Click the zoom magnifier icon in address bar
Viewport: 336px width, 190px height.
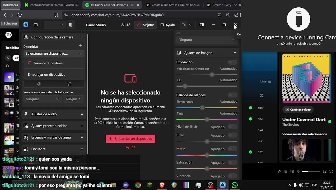pyautogui.click(x=228, y=15)
